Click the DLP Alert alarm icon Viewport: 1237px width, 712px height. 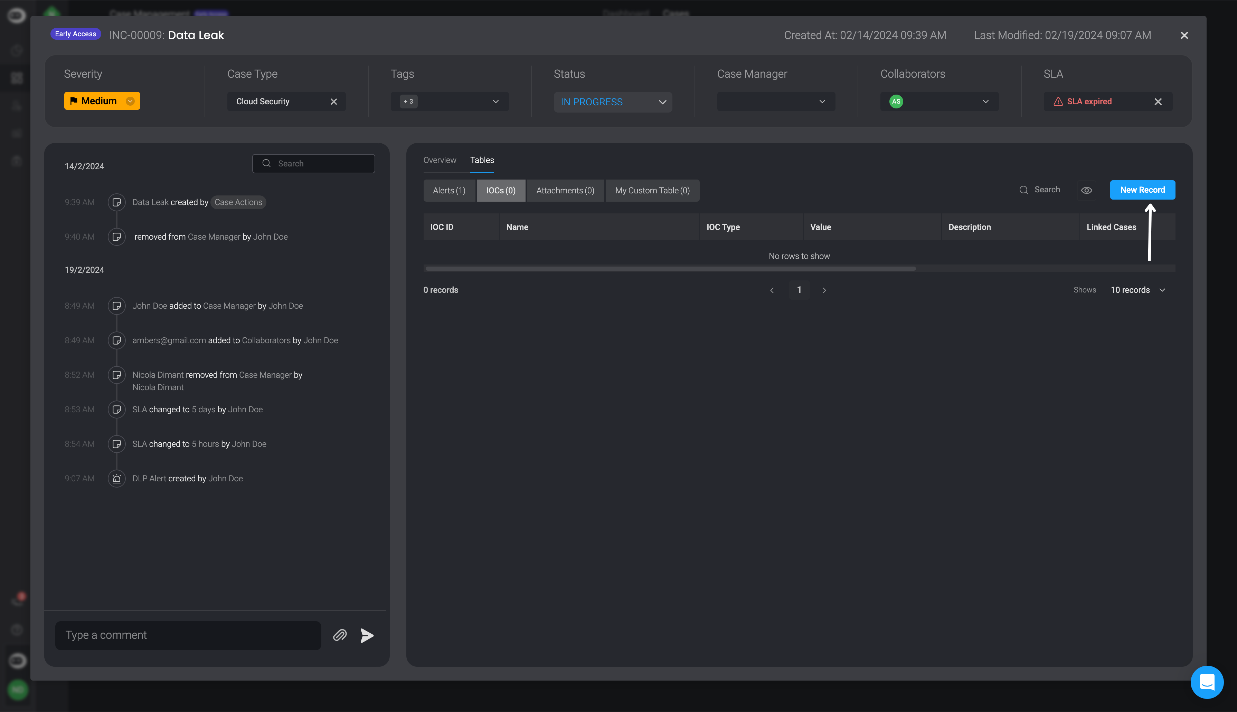click(x=116, y=479)
